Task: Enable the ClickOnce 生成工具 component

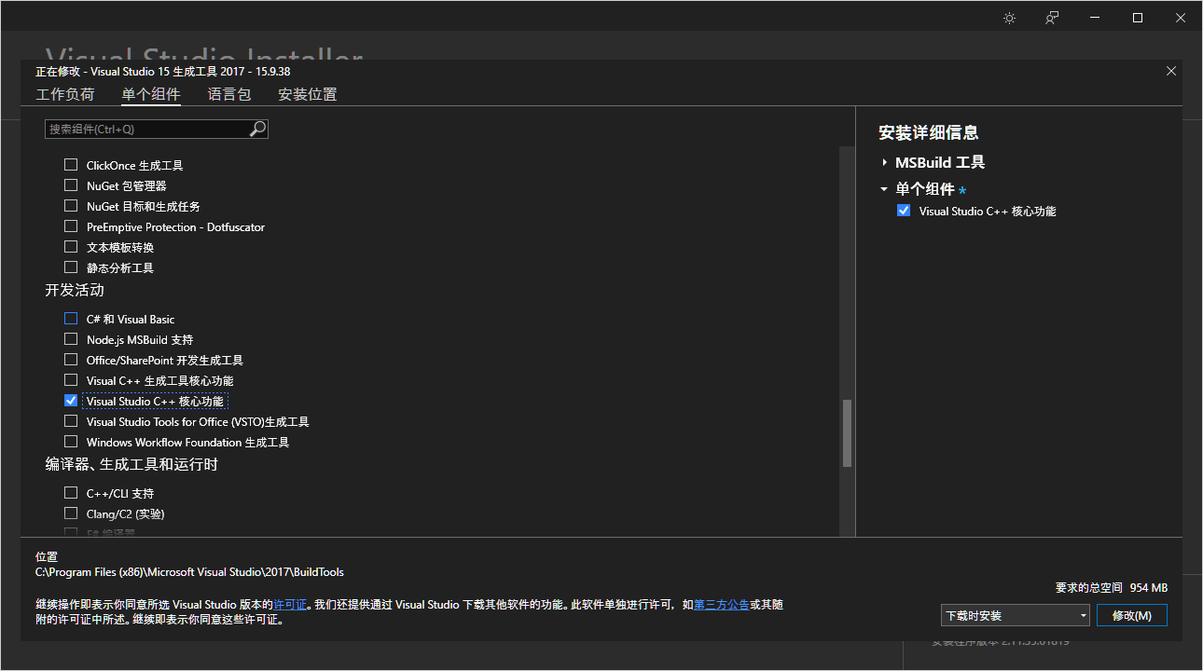Action: [x=71, y=165]
